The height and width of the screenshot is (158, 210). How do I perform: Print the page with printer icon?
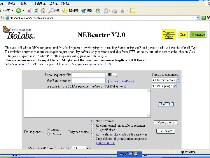click(x=115, y=11)
